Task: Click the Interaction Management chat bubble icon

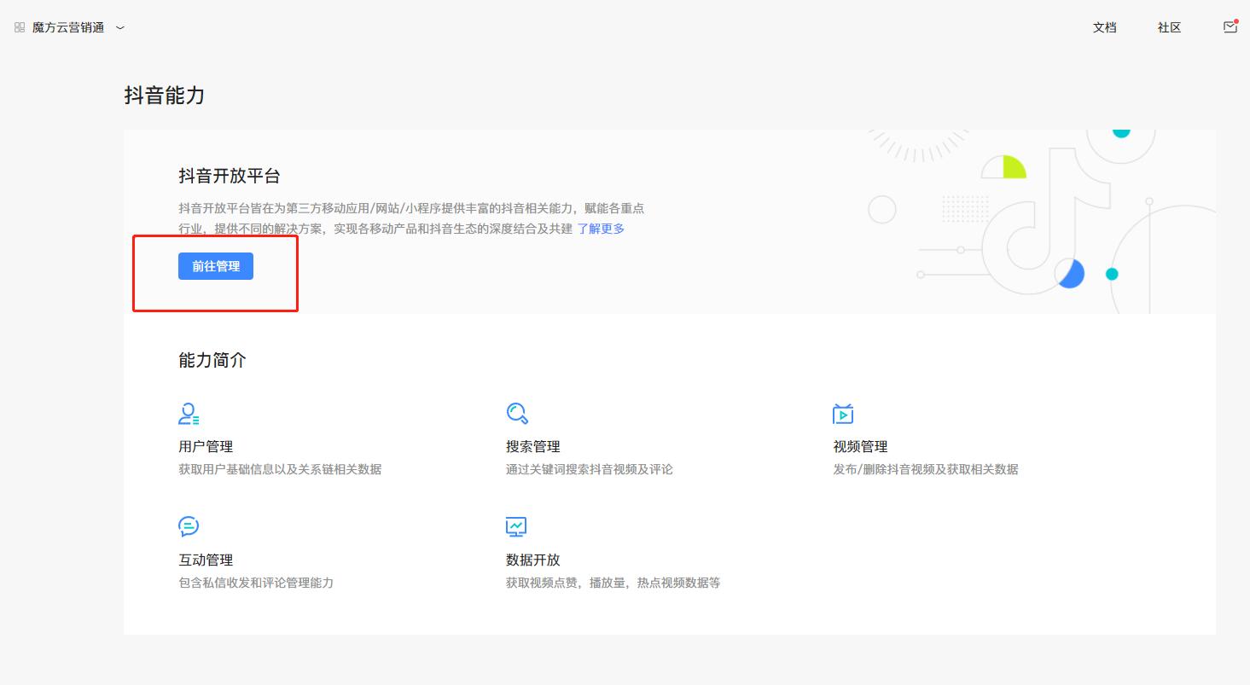Action: (x=189, y=526)
